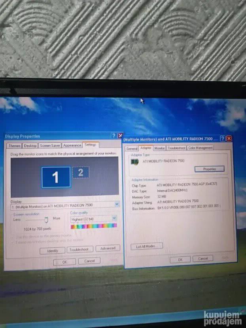Click Memory Size value '32 MB'

[x=162, y=197]
